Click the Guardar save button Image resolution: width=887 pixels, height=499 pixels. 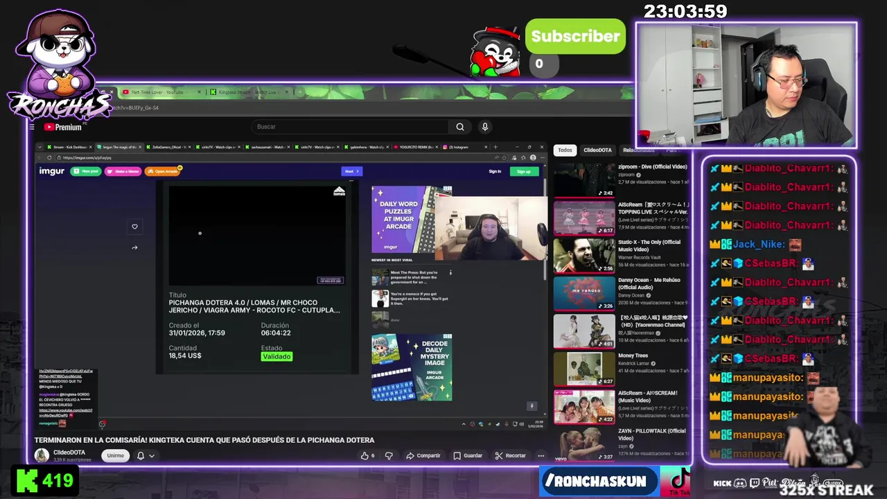[x=468, y=455]
